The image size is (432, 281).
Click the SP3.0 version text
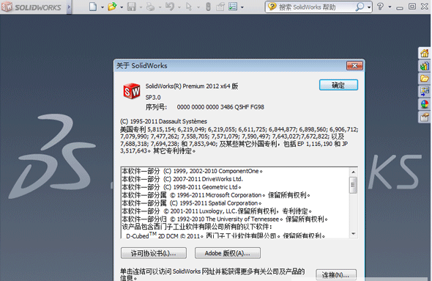click(153, 98)
